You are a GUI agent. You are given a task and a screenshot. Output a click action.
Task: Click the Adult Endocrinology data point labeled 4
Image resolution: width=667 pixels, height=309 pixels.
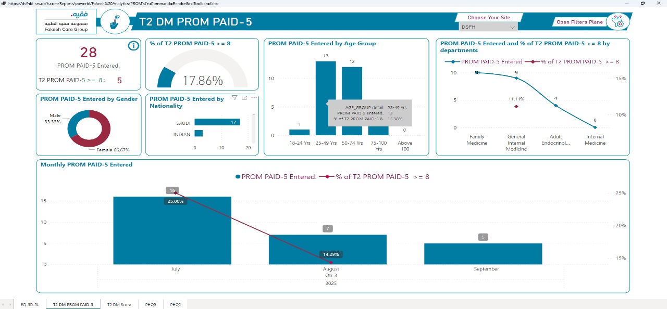pyautogui.click(x=556, y=106)
